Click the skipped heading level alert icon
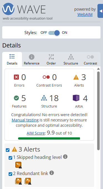Screen dimensions: 103x189 coord(19,165)
